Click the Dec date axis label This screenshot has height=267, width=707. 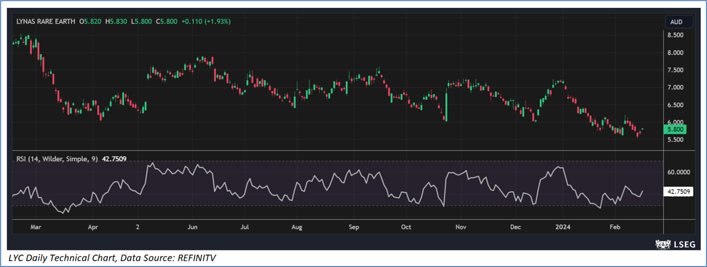click(515, 227)
